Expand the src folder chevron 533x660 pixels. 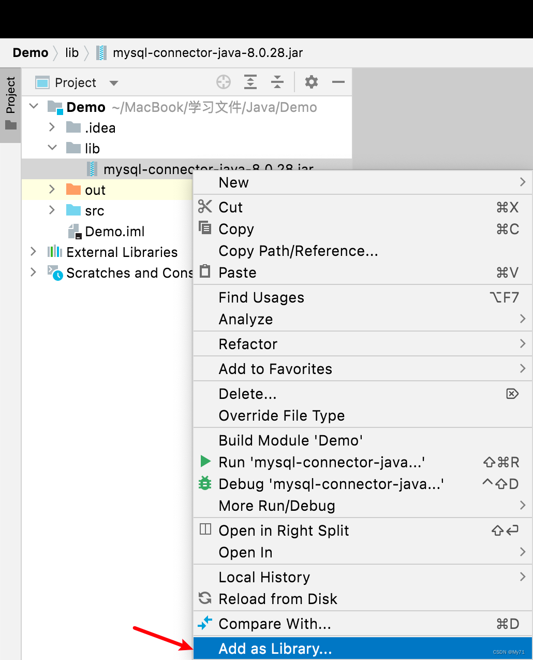[52, 210]
